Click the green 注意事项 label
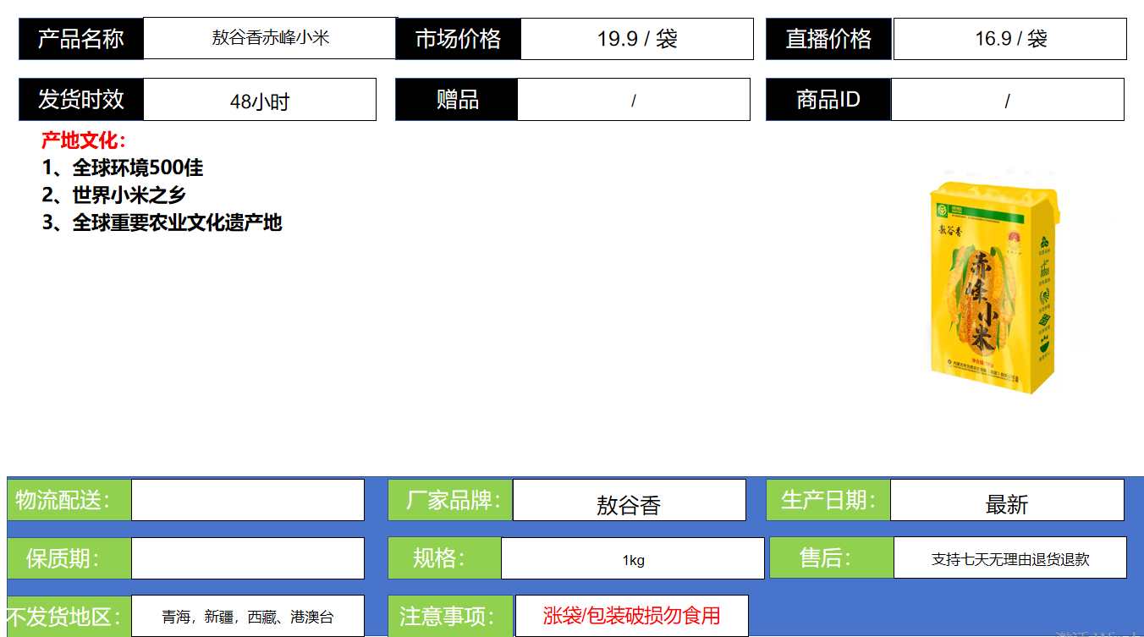Image resolution: width=1144 pixels, height=637 pixels. (x=447, y=616)
